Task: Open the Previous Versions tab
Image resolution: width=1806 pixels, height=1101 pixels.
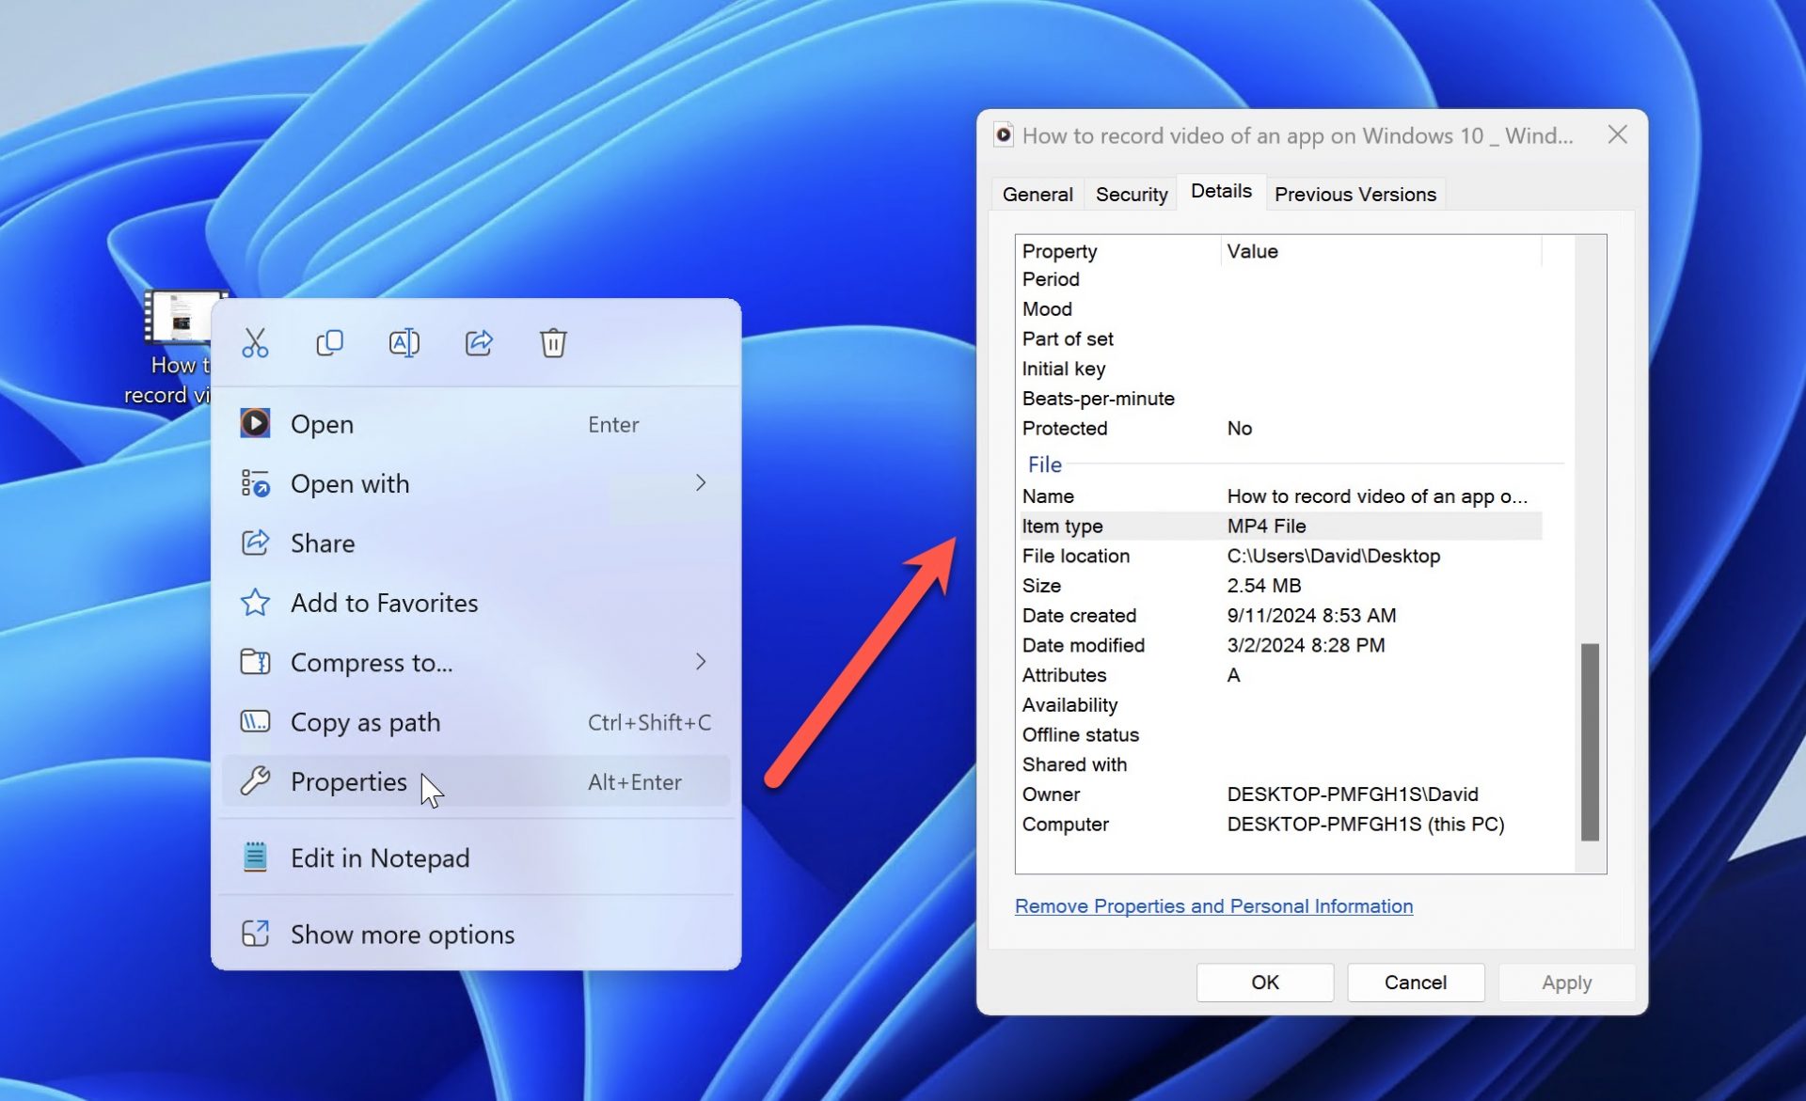Action: pyautogui.click(x=1354, y=194)
